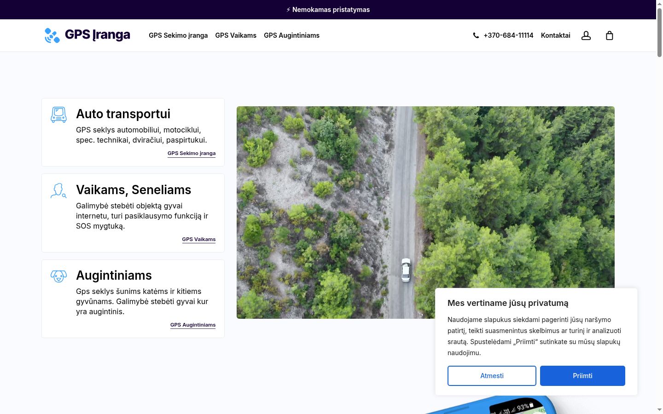
Task: Accept cookies with the Priimti button
Action: pos(582,376)
